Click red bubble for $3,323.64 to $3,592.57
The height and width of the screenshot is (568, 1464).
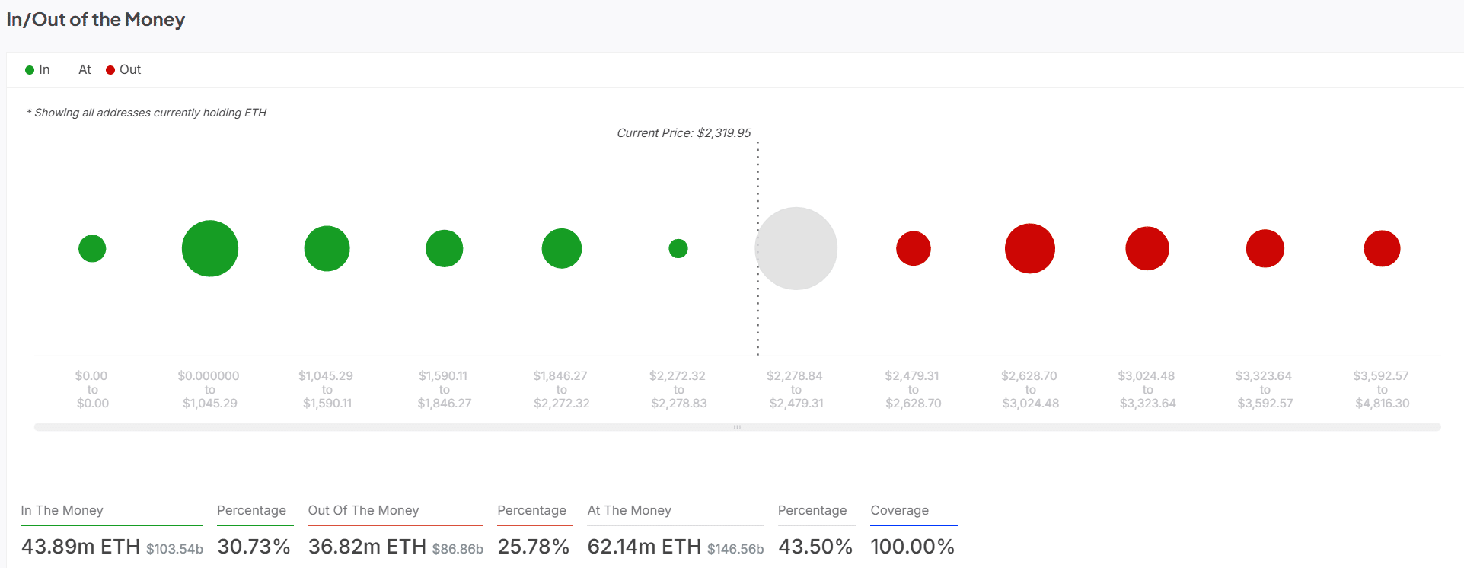1265,248
